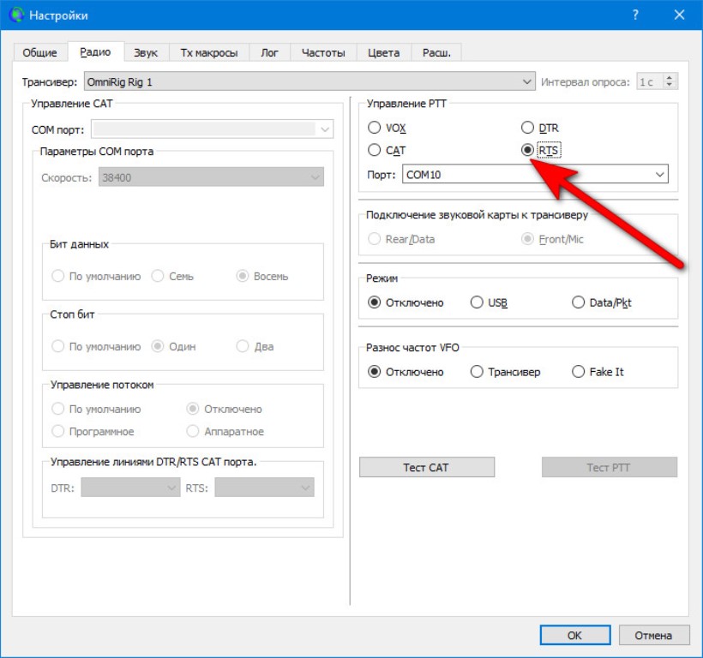
Task: Open the COM порт dropdown under Управление CAT
Action: 212,129
